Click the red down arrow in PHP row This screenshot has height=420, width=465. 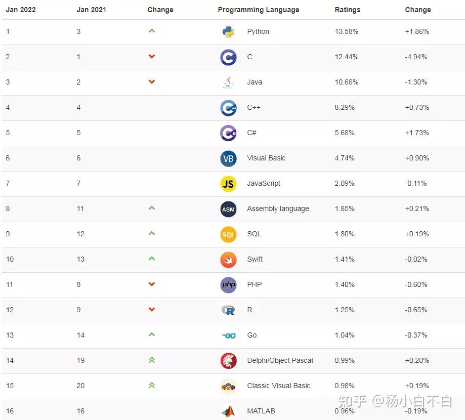152,284
